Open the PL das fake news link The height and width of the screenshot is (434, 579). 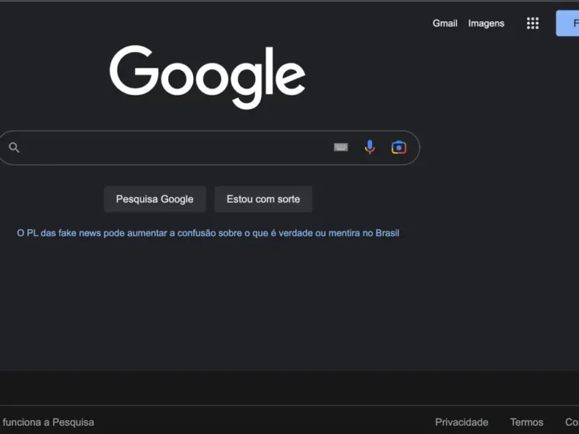208,233
